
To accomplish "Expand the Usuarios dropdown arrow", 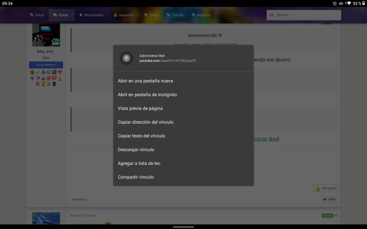I will coord(138,15).
